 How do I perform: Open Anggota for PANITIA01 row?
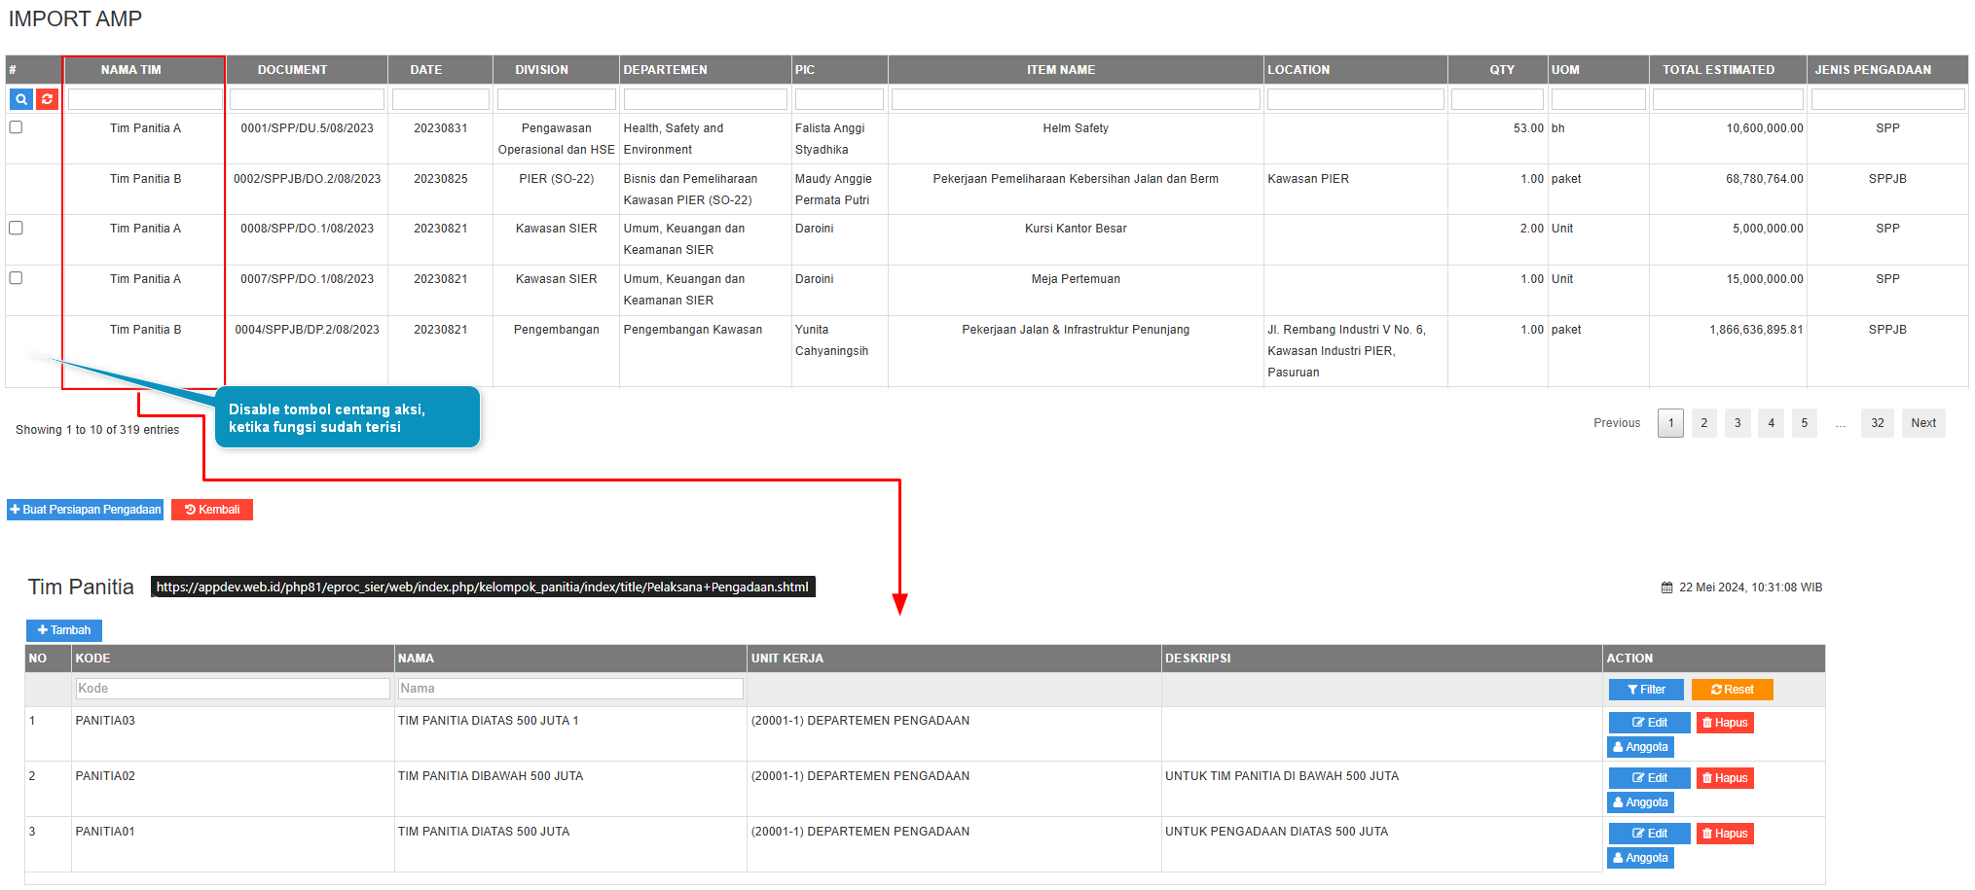tap(1640, 858)
